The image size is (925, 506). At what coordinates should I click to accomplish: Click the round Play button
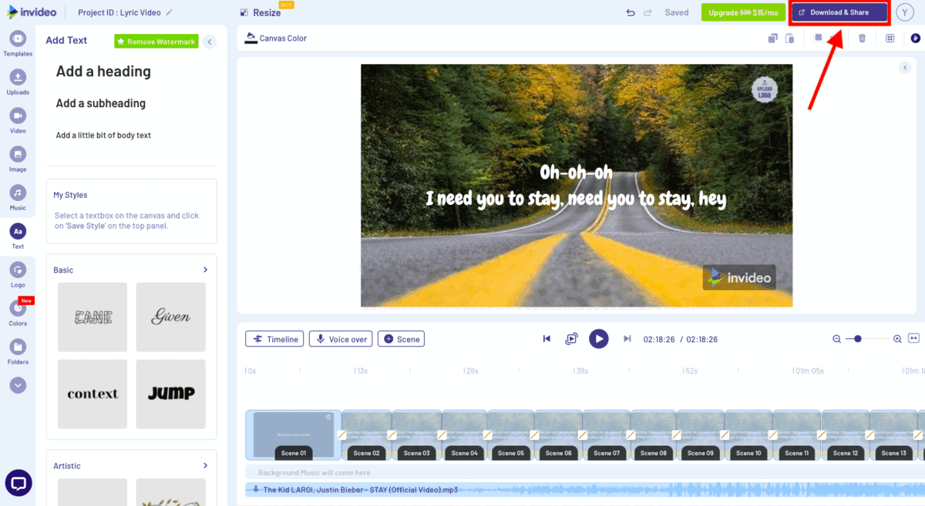coord(599,339)
